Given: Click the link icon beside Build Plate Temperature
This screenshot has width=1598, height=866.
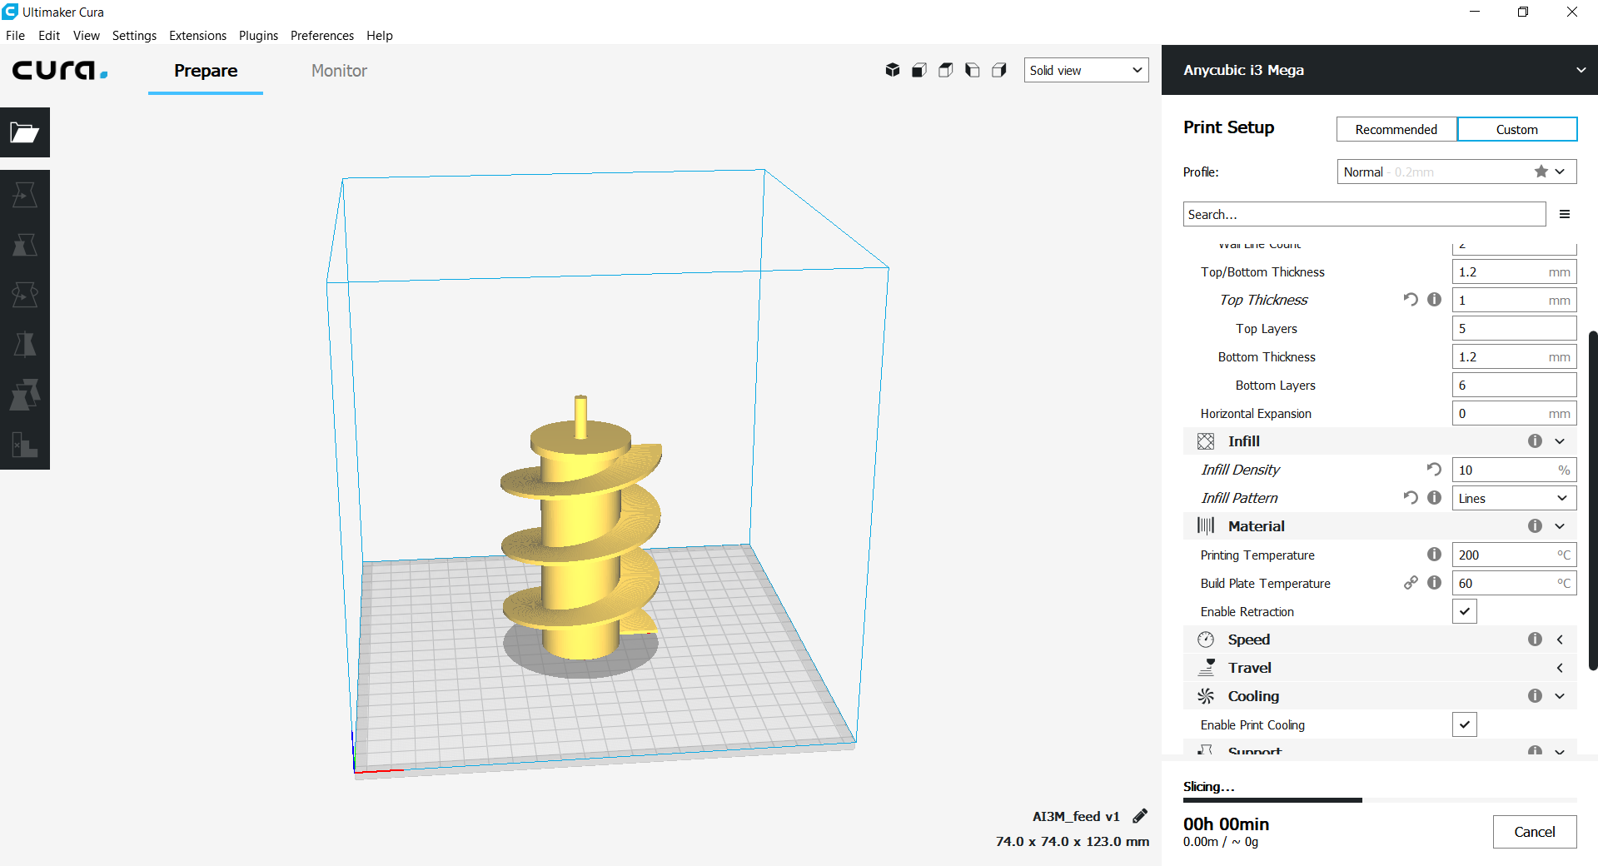Looking at the screenshot, I should point(1411,583).
